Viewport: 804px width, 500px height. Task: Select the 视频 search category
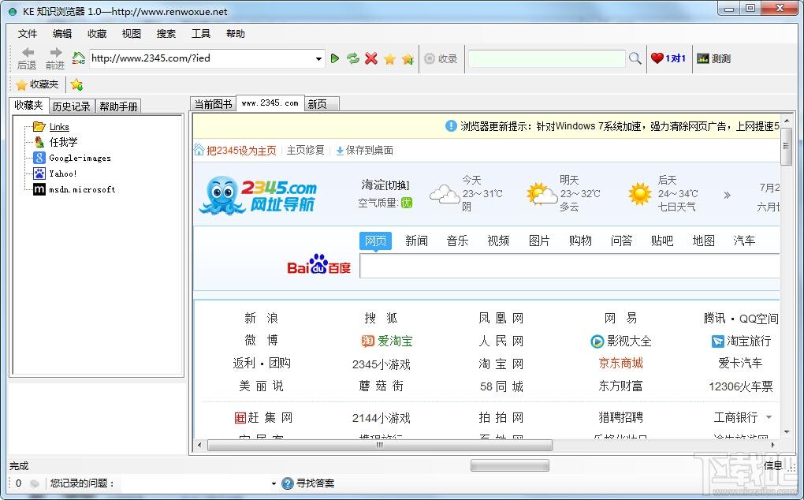[498, 241]
